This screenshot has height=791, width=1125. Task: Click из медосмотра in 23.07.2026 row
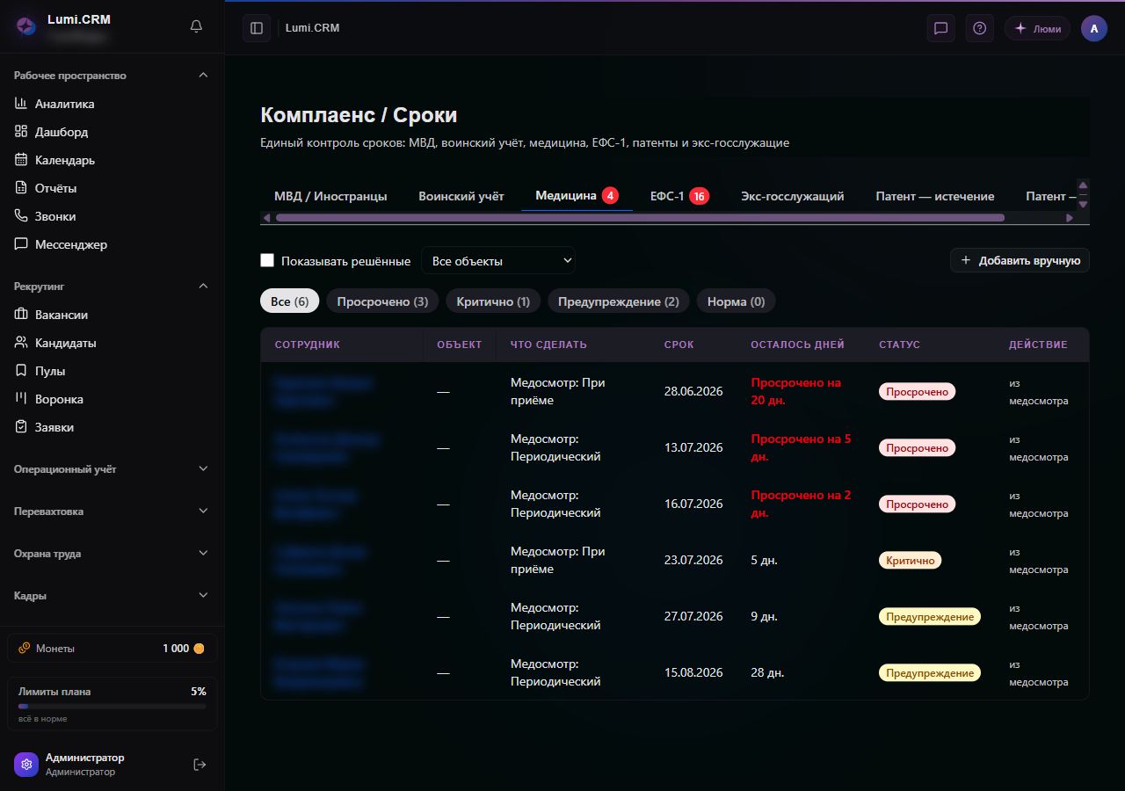[1038, 561]
